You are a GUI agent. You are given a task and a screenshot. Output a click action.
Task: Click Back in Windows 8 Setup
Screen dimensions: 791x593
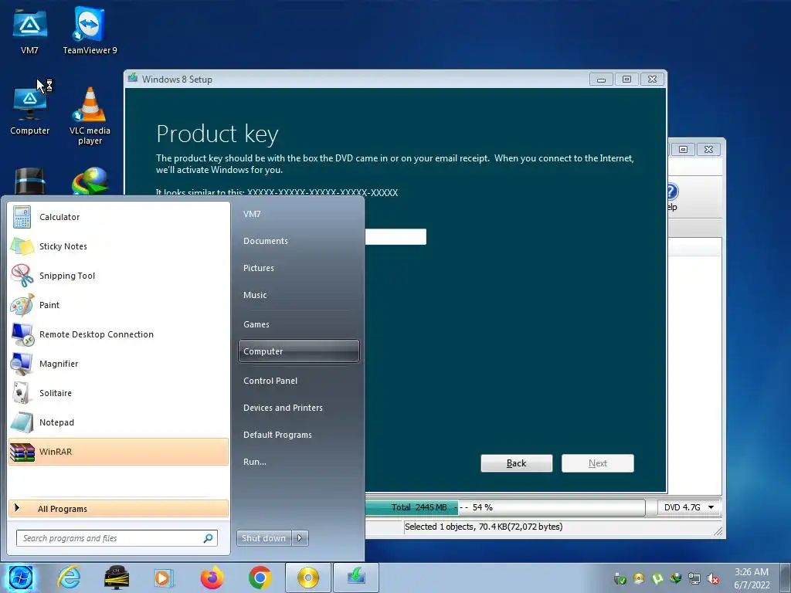(x=517, y=463)
